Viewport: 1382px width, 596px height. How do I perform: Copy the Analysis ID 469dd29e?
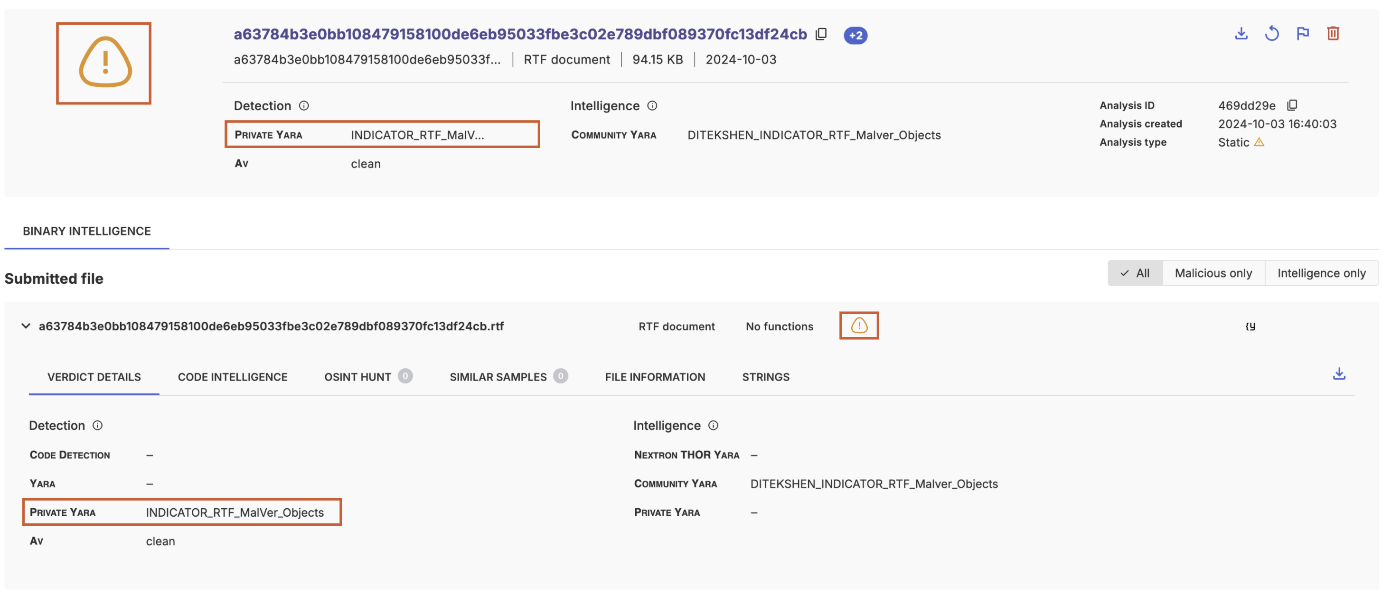[x=1292, y=105]
